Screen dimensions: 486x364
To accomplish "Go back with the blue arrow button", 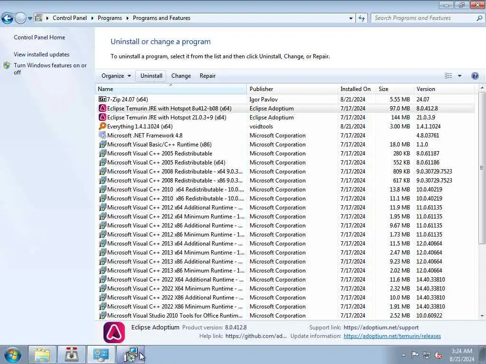I will (7, 18).
